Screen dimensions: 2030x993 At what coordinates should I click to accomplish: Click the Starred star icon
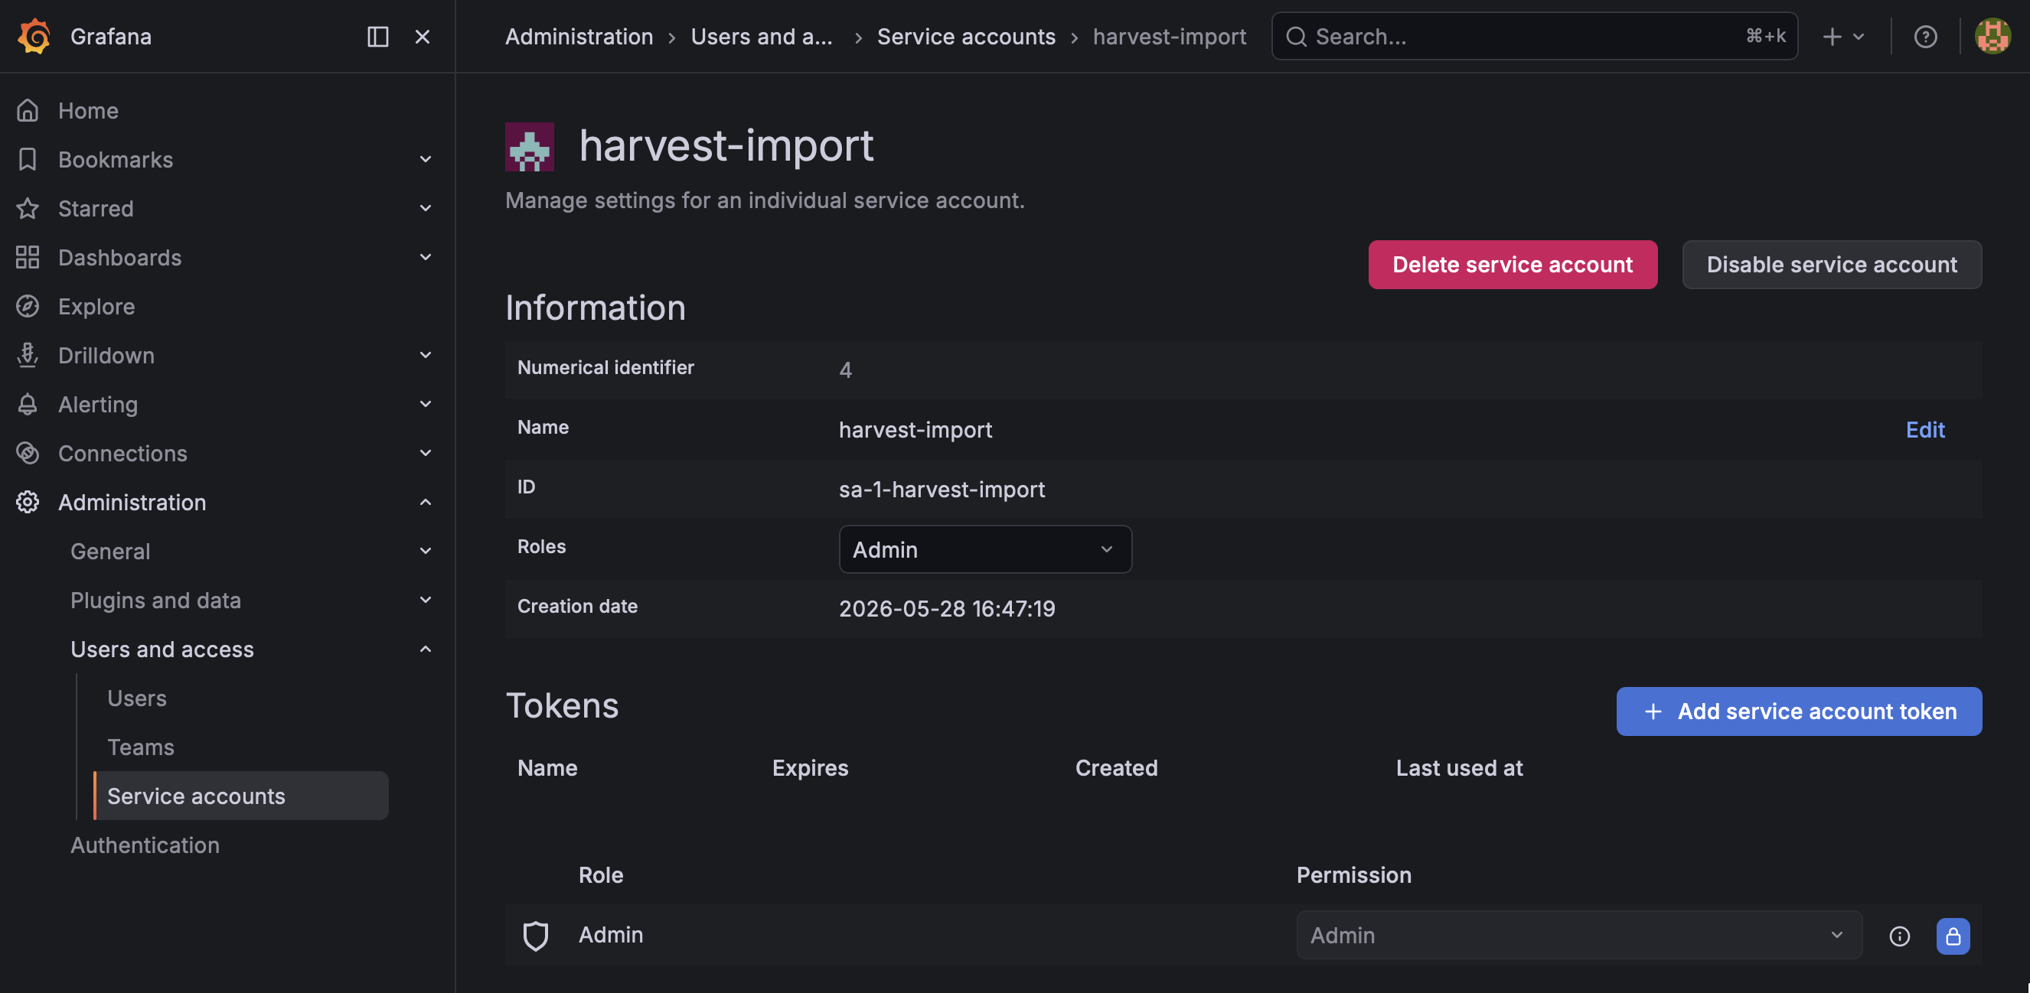pyautogui.click(x=28, y=208)
